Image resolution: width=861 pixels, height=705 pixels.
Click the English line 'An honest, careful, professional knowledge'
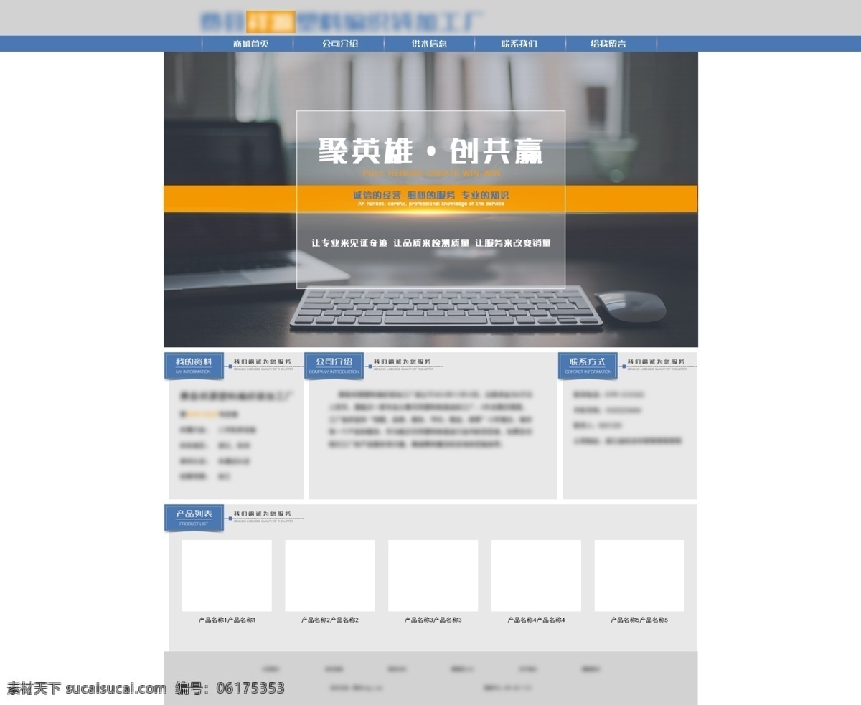431,204
